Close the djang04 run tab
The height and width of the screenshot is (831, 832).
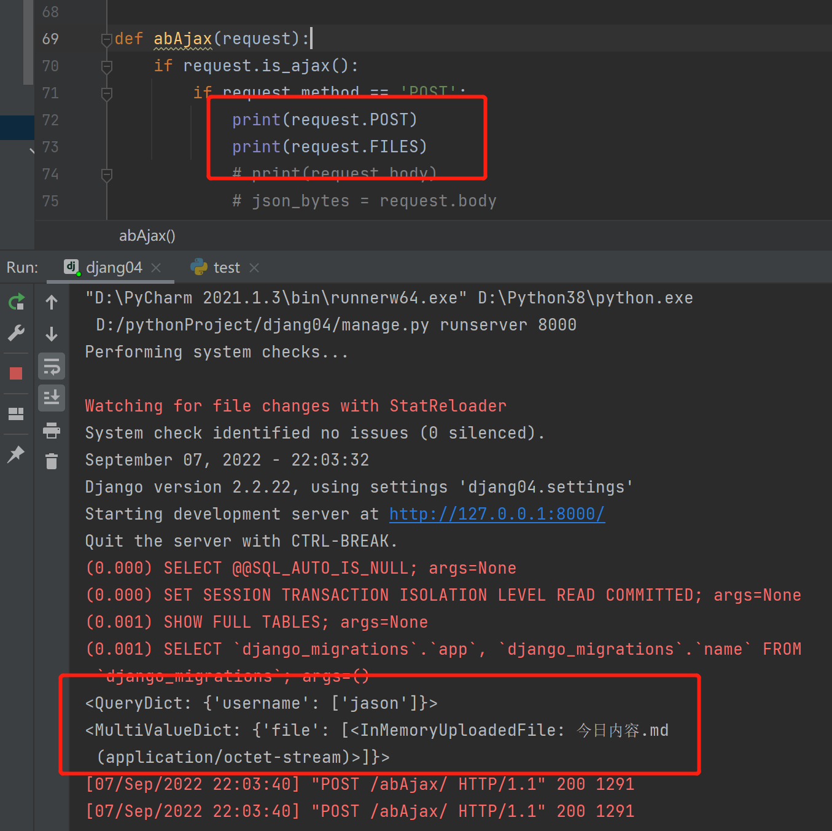coord(156,268)
